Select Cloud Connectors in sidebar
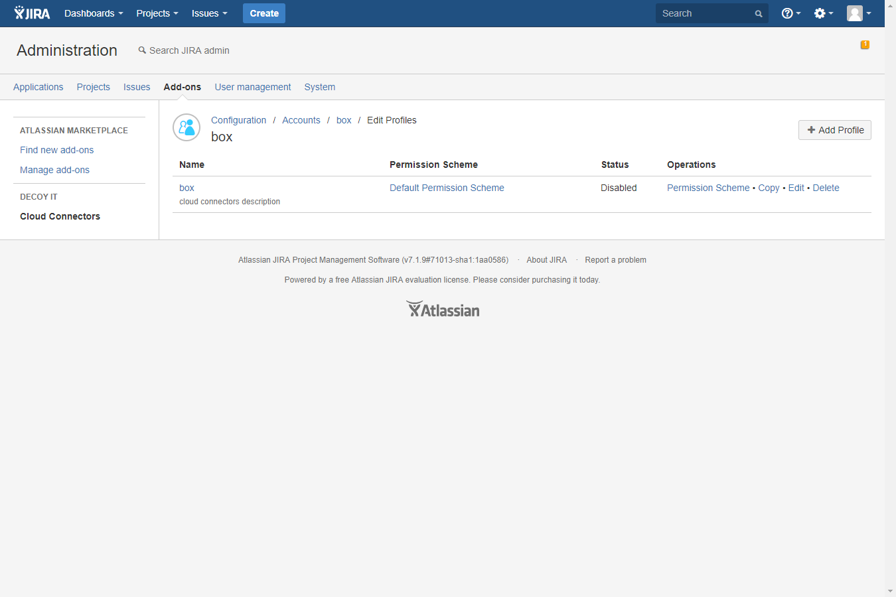 click(60, 216)
